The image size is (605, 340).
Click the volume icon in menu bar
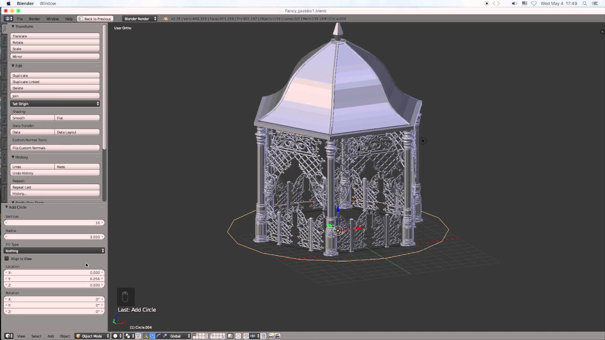514,3
